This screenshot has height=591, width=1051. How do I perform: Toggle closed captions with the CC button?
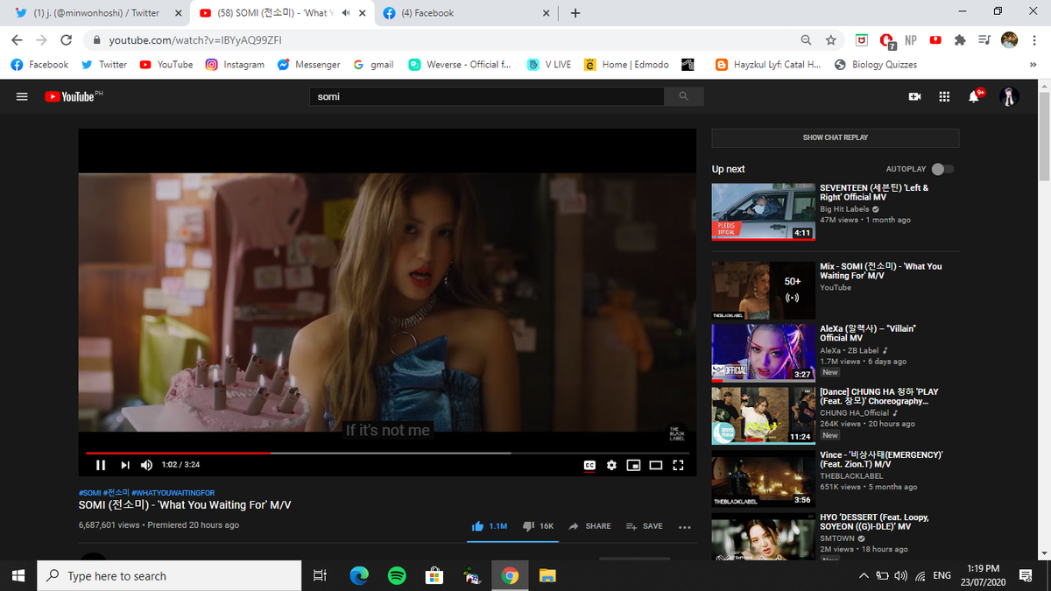point(589,465)
